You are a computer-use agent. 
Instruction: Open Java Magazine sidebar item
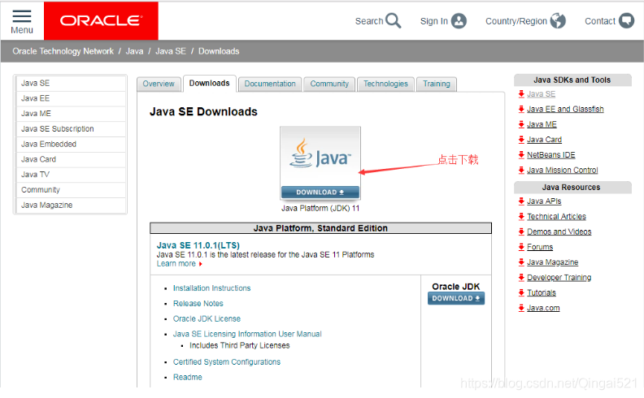pos(71,205)
